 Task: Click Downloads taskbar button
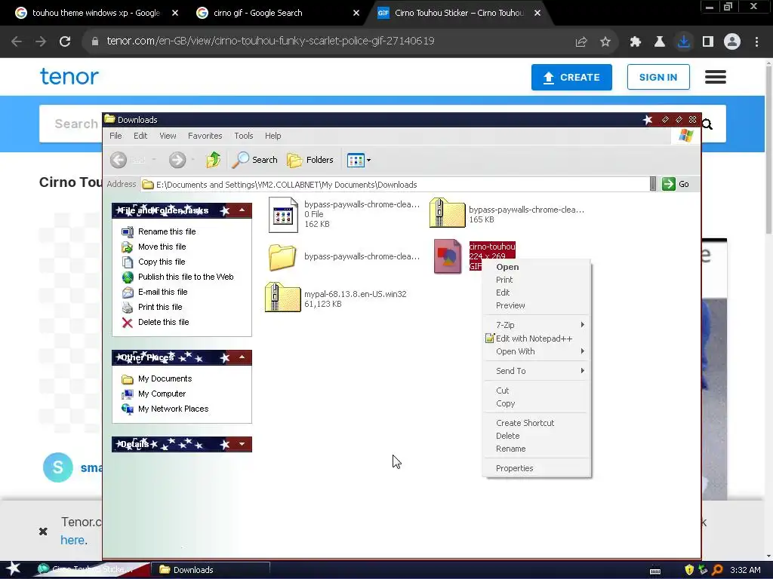click(x=210, y=570)
